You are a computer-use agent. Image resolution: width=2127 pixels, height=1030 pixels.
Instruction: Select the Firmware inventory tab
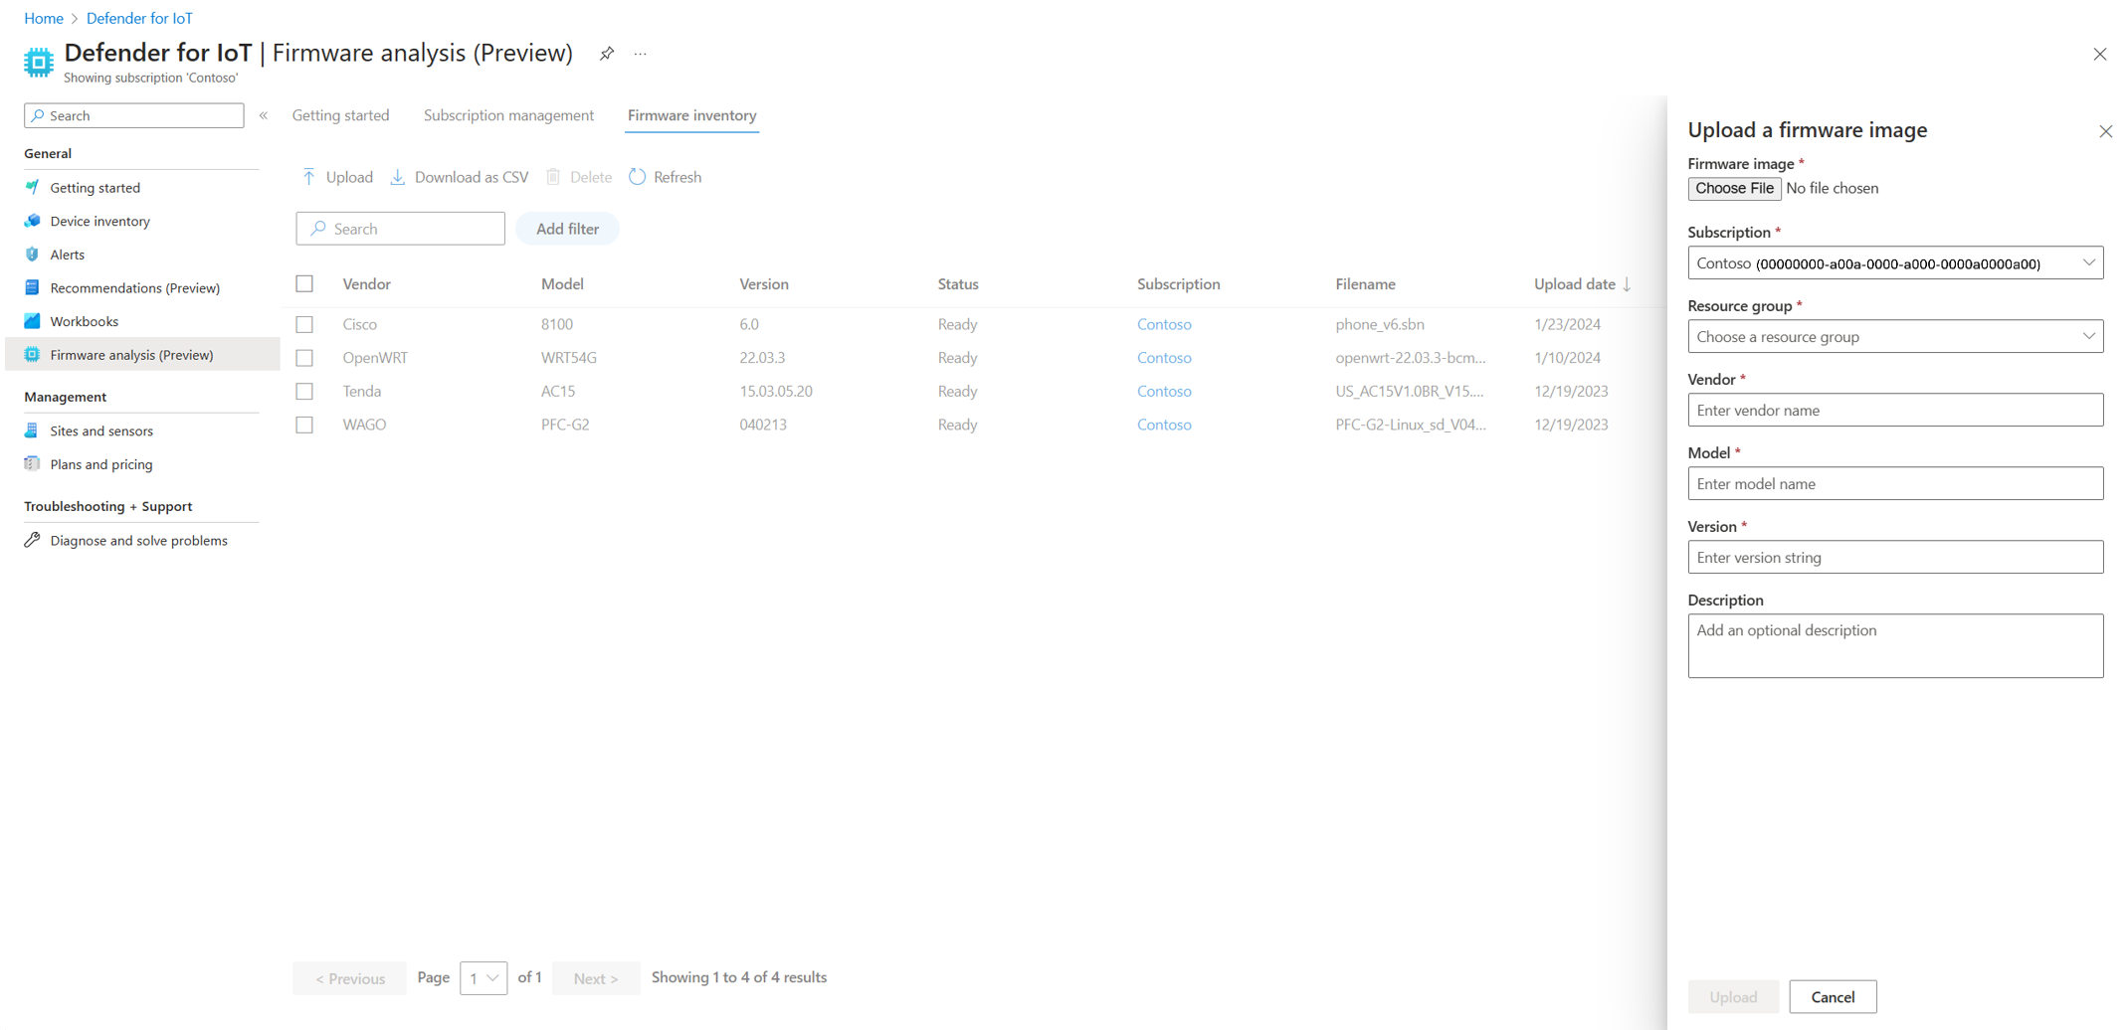[x=692, y=115]
